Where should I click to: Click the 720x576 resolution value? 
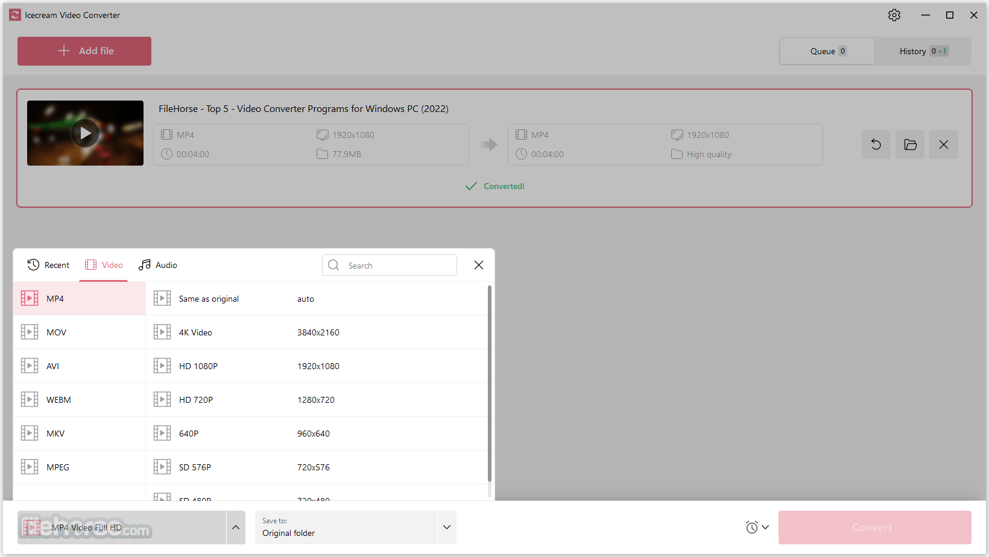click(314, 467)
